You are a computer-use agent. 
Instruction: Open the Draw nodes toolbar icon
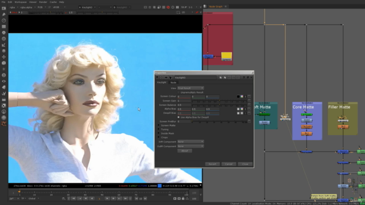[x=4, y=14]
